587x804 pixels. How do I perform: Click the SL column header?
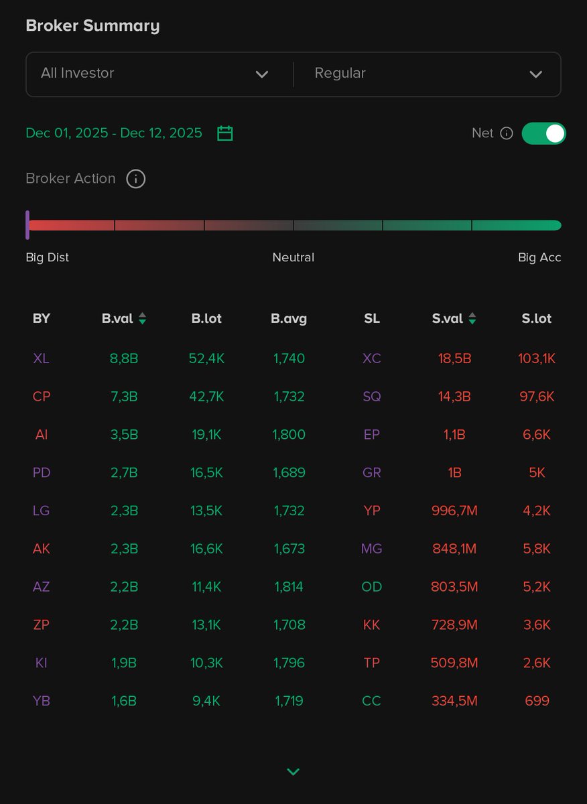coord(372,318)
